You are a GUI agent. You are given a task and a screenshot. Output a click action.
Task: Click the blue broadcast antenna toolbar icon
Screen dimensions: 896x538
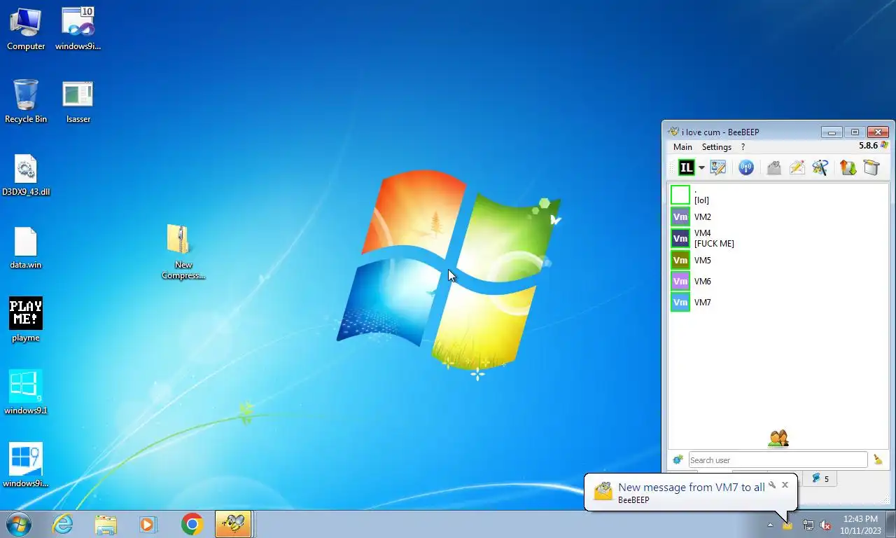click(x=746, y=167)
